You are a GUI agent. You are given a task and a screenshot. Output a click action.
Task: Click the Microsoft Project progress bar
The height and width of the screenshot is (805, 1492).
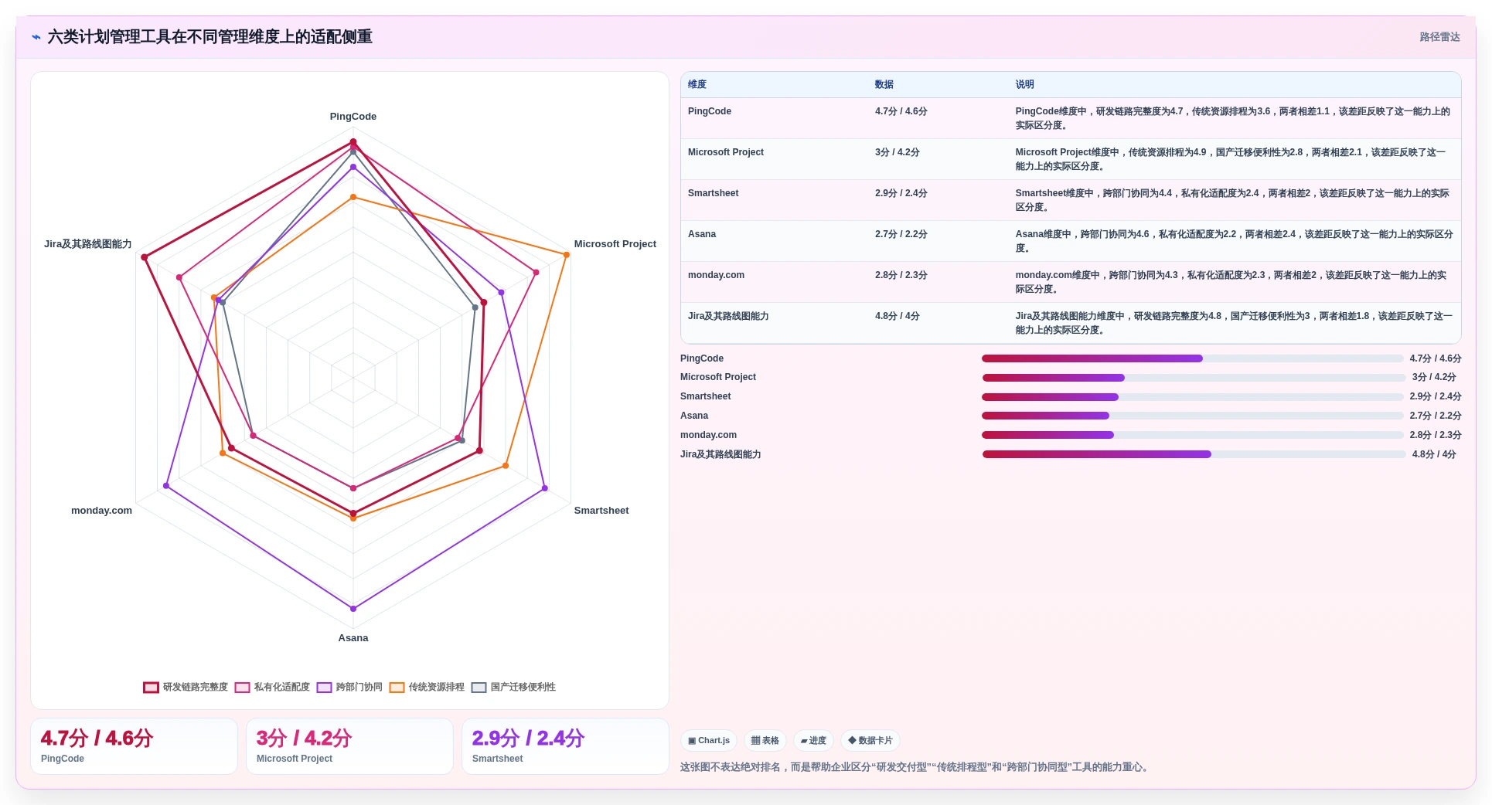coord(1194,378)
